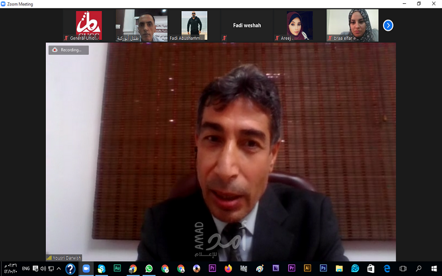This screenshot has width=442, height=276.
Task: Select General Union participant thumbnail
Action: click(89, 25)
